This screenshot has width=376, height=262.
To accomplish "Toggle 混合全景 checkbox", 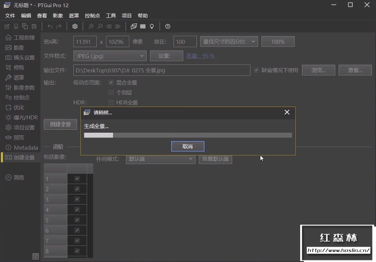I will coord(111,83).
